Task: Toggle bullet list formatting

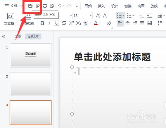Action: (x=119, y=16)
